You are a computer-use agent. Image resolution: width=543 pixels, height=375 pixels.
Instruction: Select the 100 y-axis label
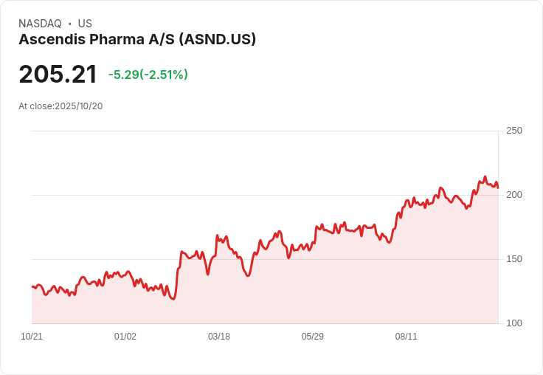pyautogui.click(x=513, y=323)
